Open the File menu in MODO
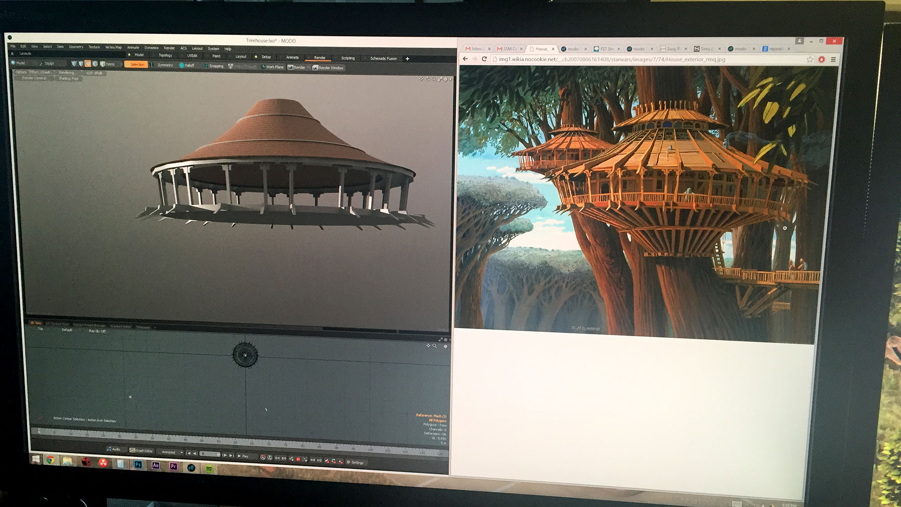The width and height of the screenshot is (901, 507). tap(13, 46)
